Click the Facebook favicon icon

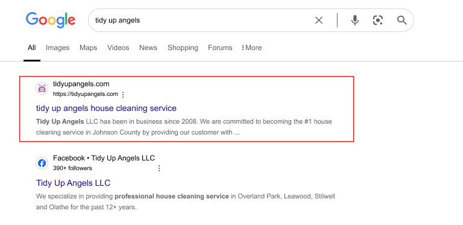(x=42, y=163)
